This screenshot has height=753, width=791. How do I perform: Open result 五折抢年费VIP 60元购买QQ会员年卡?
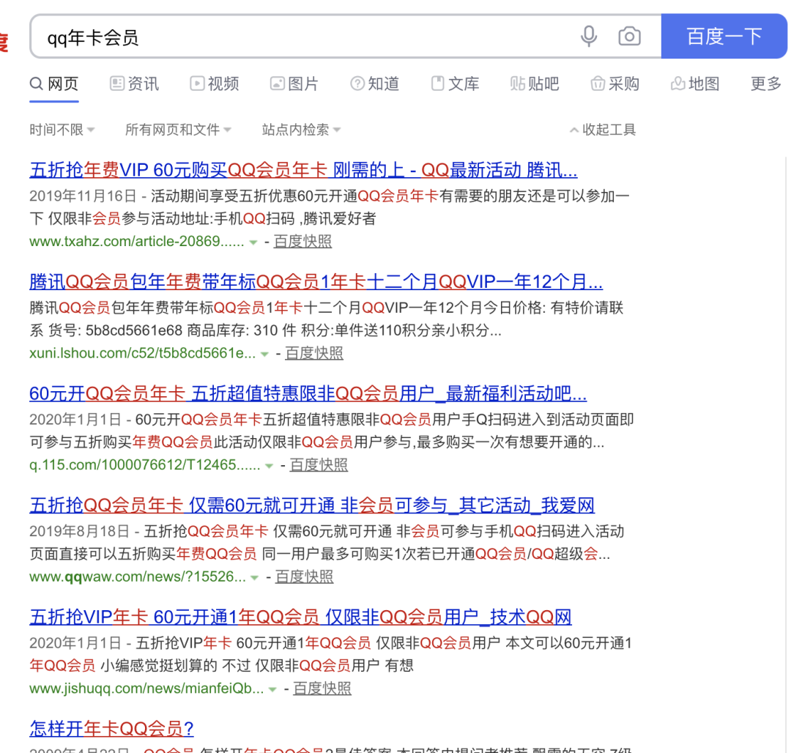coord(303,171)
